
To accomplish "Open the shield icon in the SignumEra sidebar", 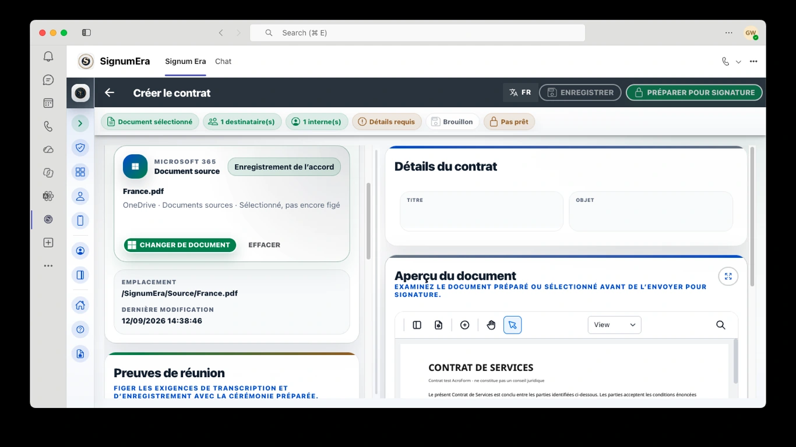I will tap(80, 147).
